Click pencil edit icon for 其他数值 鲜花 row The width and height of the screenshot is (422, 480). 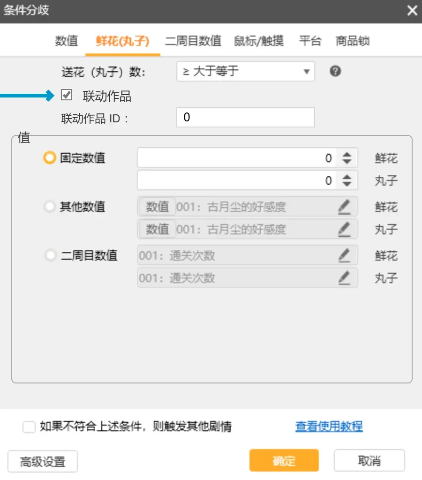click(344, 206)
